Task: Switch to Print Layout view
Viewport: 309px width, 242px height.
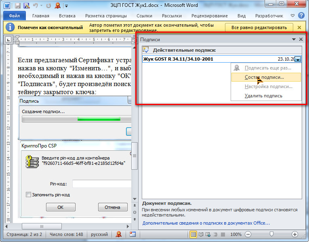Action: click(193, 234)
